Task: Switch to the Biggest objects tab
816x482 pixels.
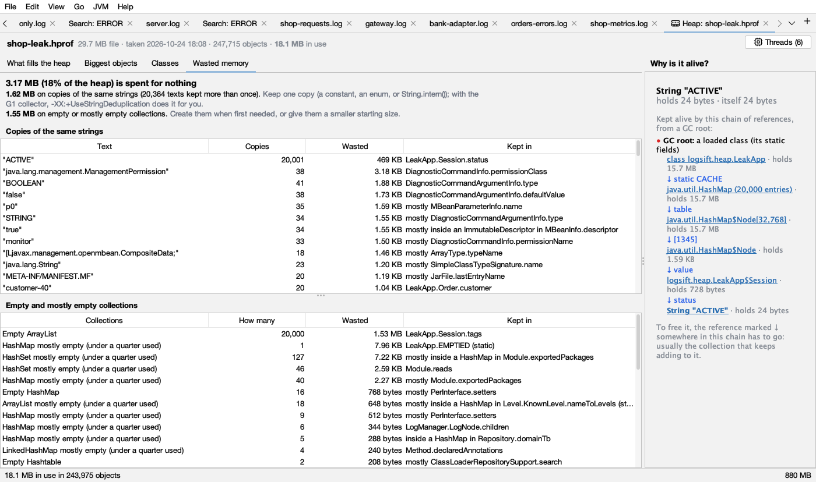Action: [x=111, y=63]
